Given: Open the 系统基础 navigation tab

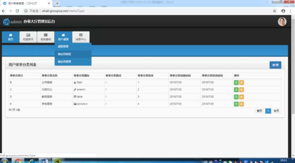Looking at the screenshot, I should (46, 37).
